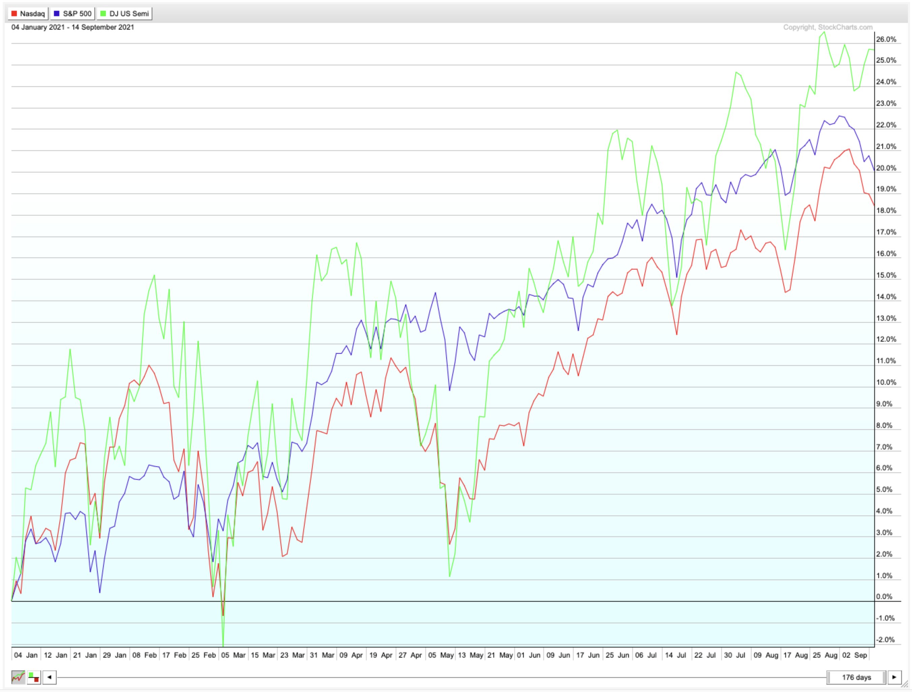Click the 26.0% axis label

[x=886, y=39]
